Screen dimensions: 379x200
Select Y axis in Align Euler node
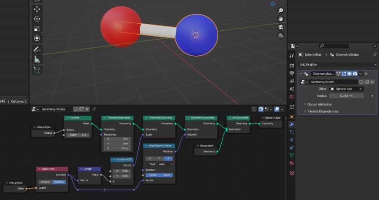pos(159,158)
